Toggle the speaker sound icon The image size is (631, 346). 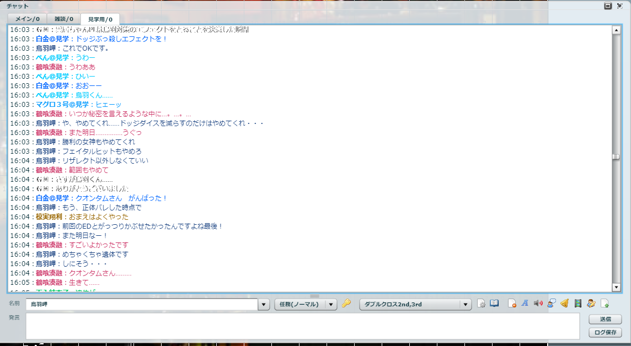tap(538, 304)
